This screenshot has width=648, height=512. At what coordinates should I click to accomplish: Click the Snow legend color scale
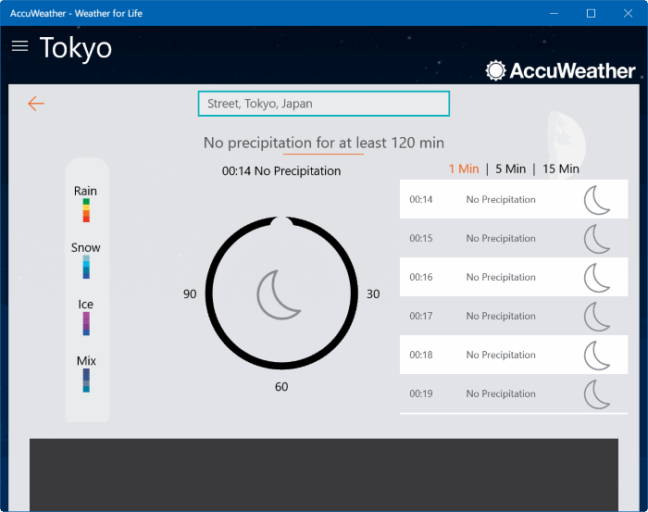click(x=86, y=267)
